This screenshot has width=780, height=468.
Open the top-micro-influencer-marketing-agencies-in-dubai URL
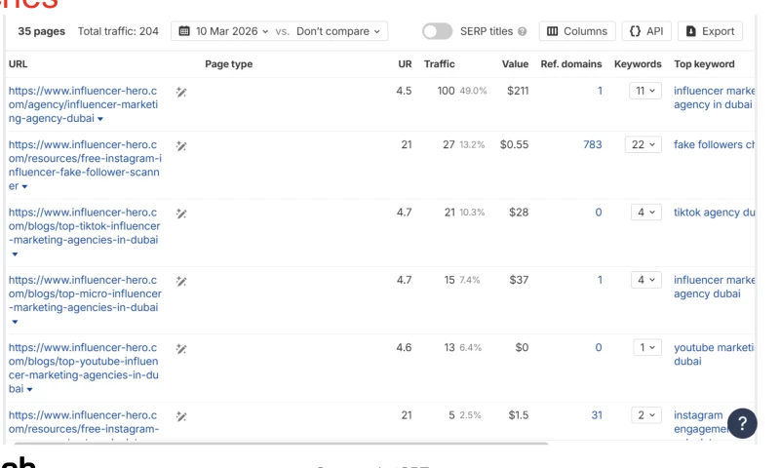[x=85, y=293]
